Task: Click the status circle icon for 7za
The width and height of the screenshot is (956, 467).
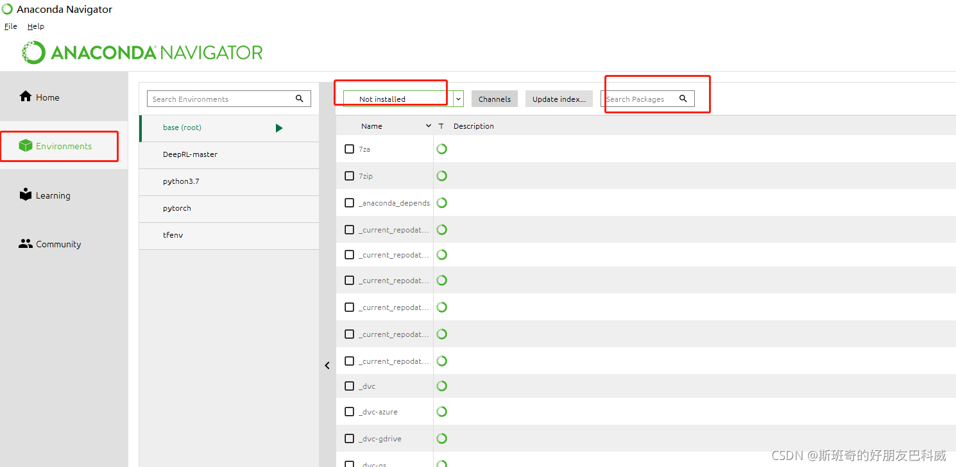Action: (x=441, y=149)
